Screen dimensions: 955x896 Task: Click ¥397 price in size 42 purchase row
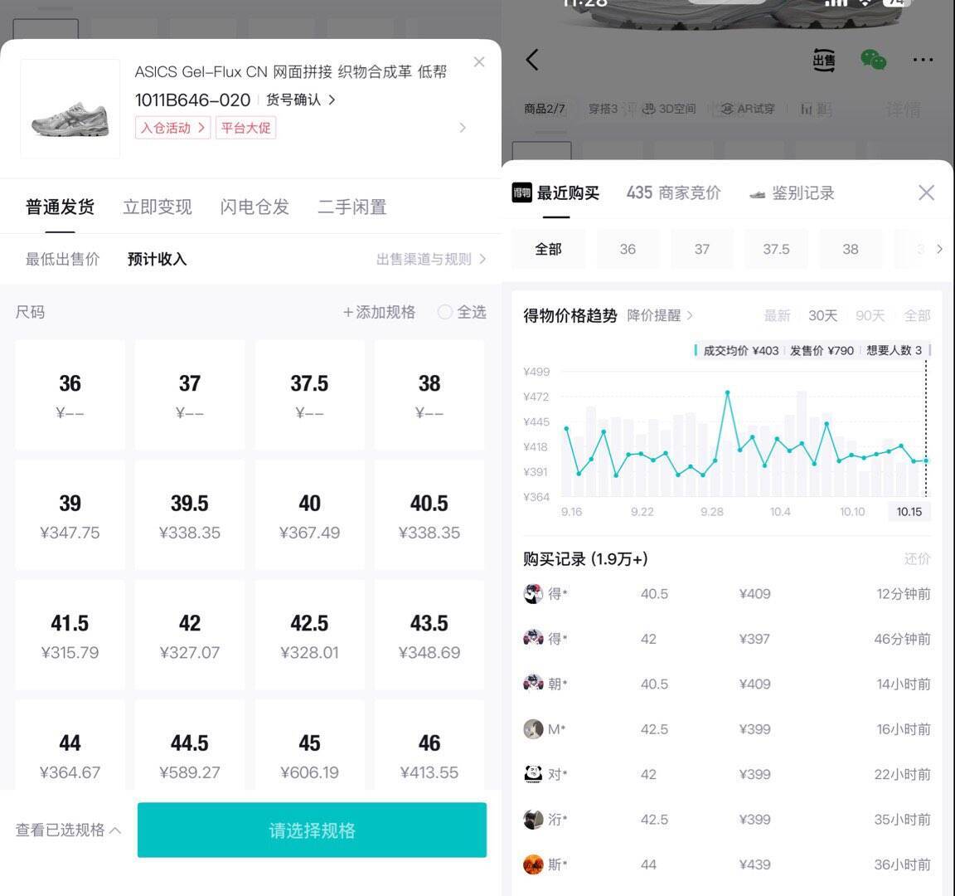pyautogui.click(x=754, y=639)
